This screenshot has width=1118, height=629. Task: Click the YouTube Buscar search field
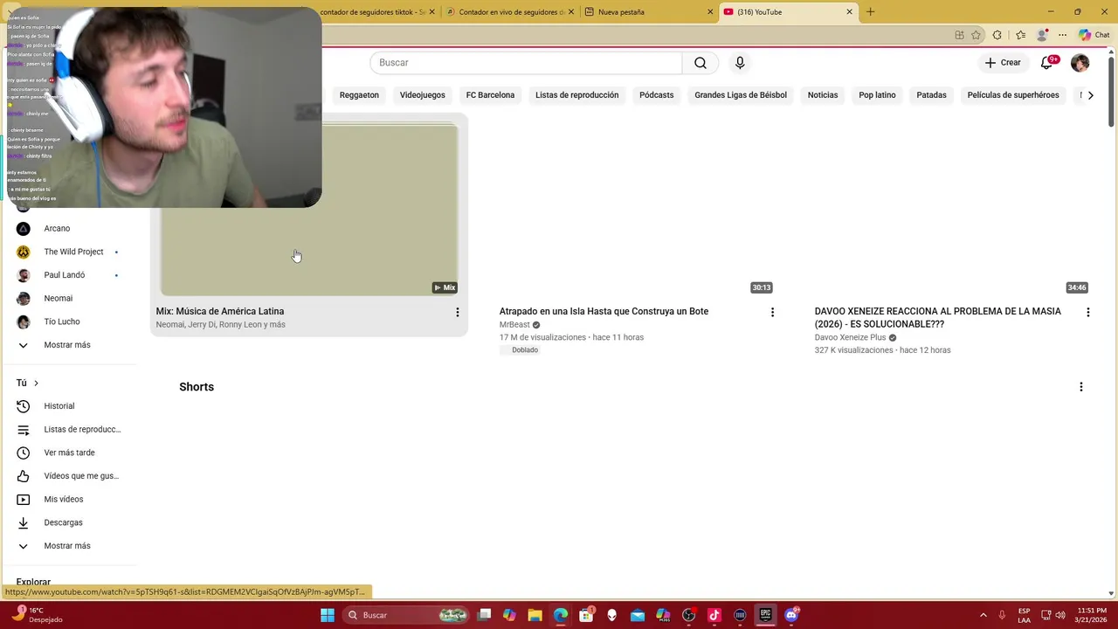click(526, 63)
